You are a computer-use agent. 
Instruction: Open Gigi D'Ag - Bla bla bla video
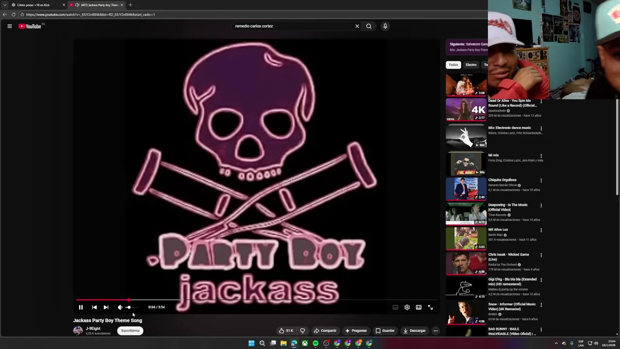coord(512,282)
